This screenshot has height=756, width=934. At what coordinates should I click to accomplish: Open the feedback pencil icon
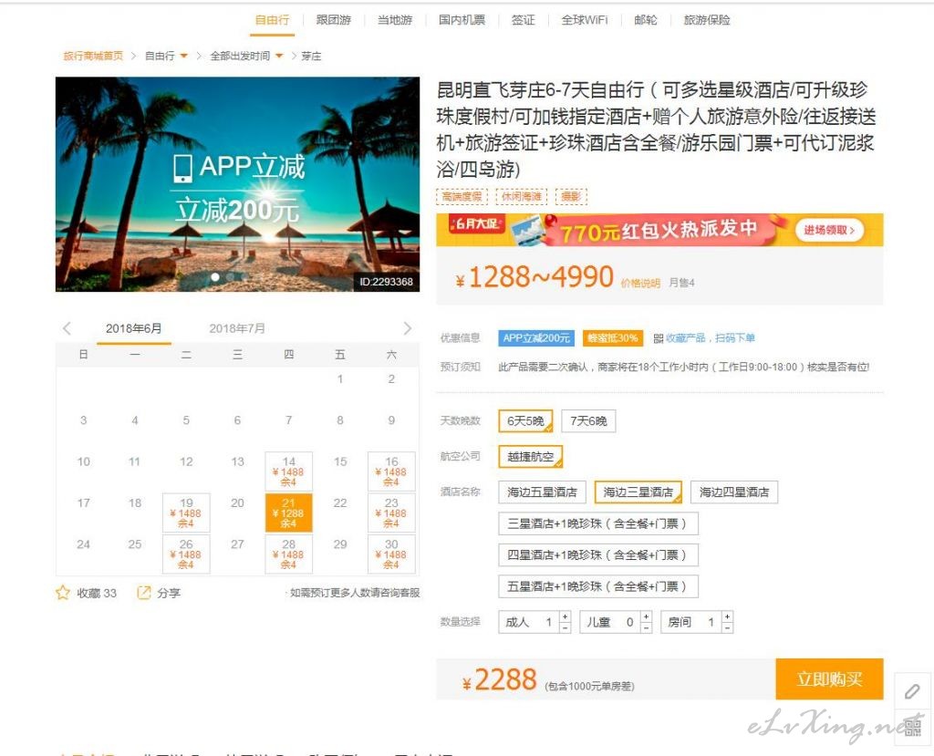tap(912, 691)
